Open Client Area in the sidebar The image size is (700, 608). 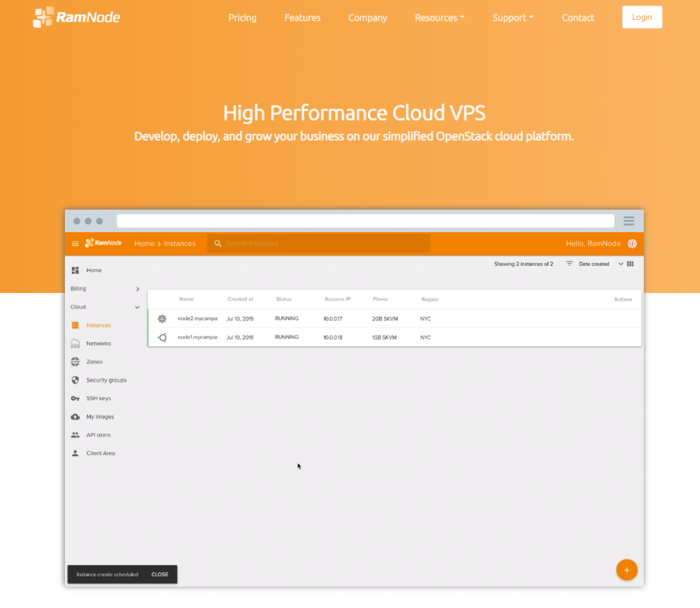pos(100,453)
